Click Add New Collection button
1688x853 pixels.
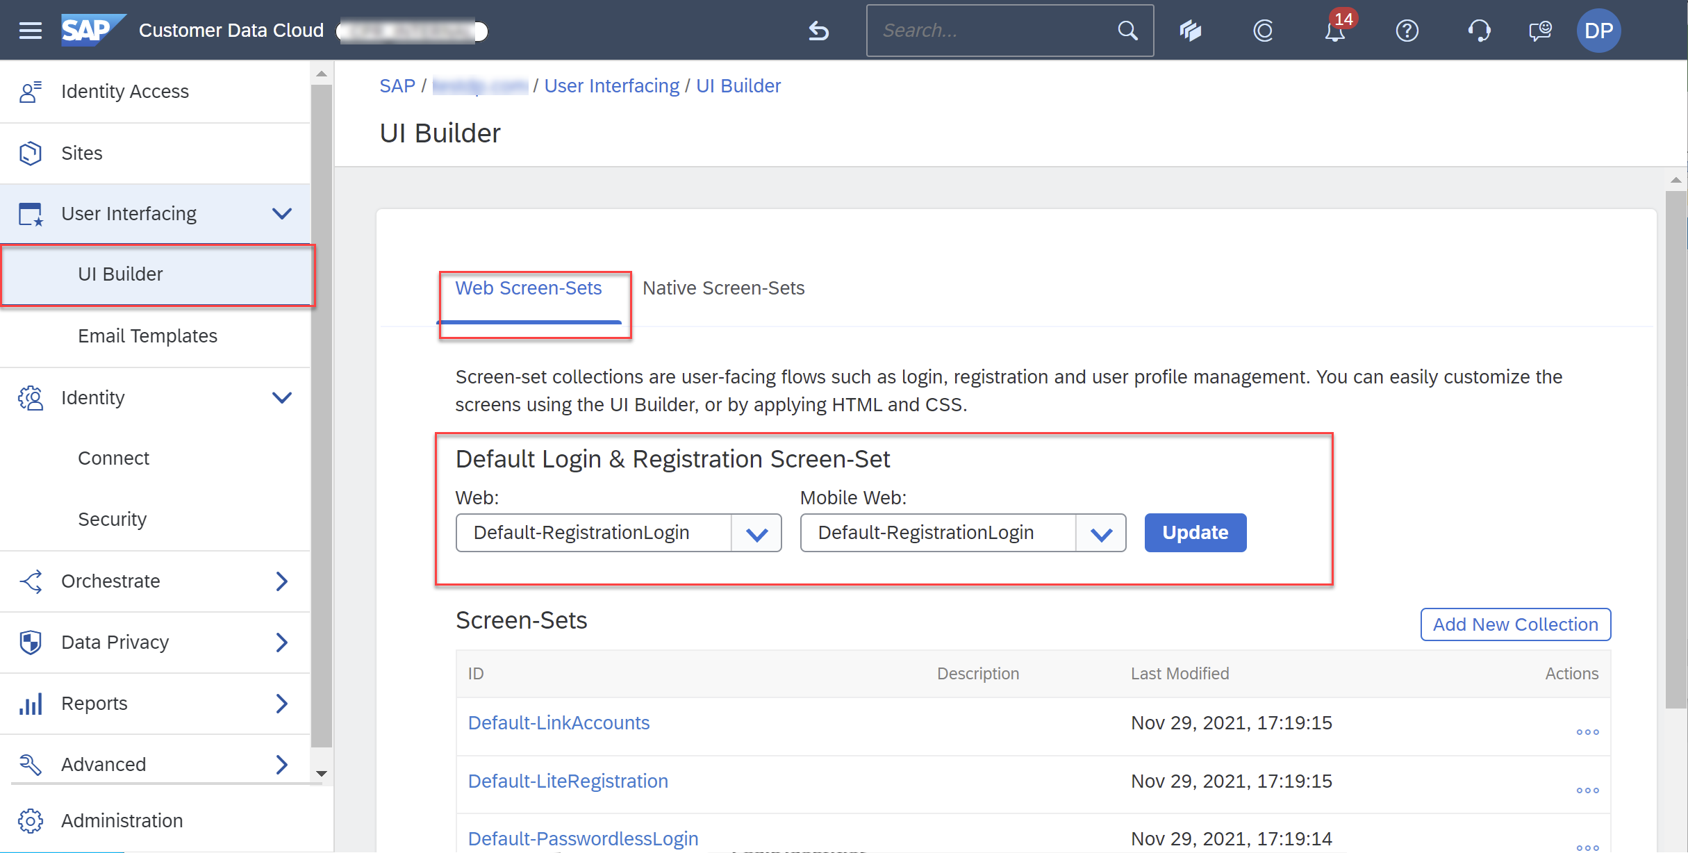[x=1515, y=624]
